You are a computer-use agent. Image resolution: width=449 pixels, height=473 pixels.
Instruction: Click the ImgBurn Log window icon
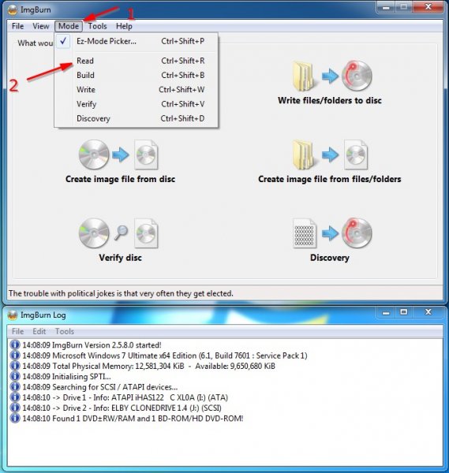tap(13, 315)
